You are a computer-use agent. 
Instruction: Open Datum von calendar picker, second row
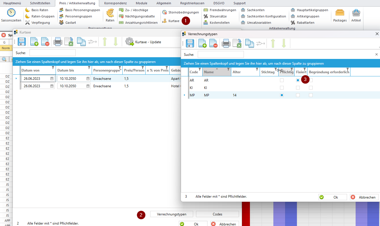click(52, 86)
